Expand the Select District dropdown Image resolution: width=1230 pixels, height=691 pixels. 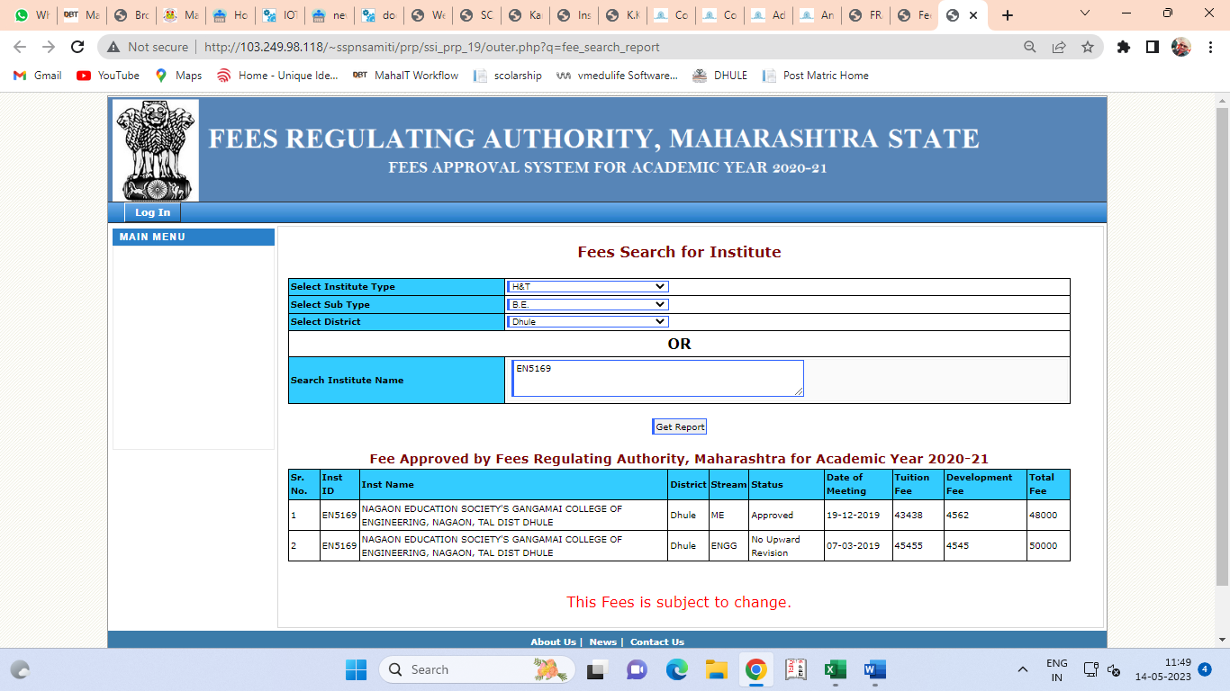pos(587,321)
